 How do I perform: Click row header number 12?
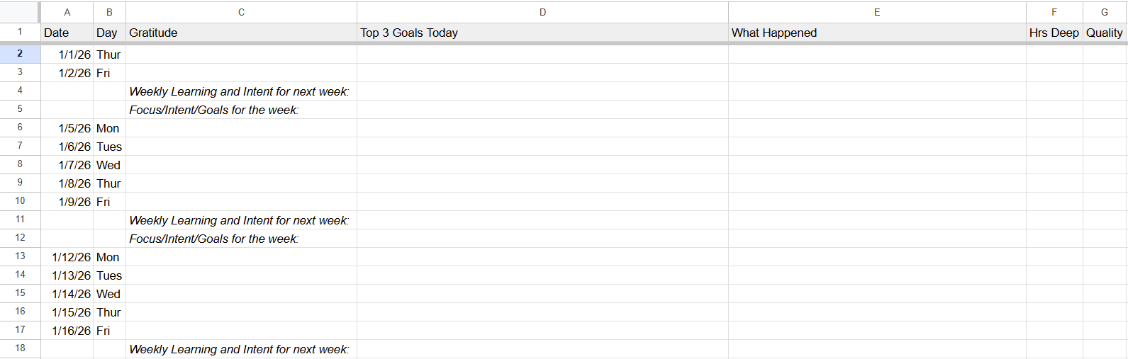pyautogui.click(x=20, y=238)
